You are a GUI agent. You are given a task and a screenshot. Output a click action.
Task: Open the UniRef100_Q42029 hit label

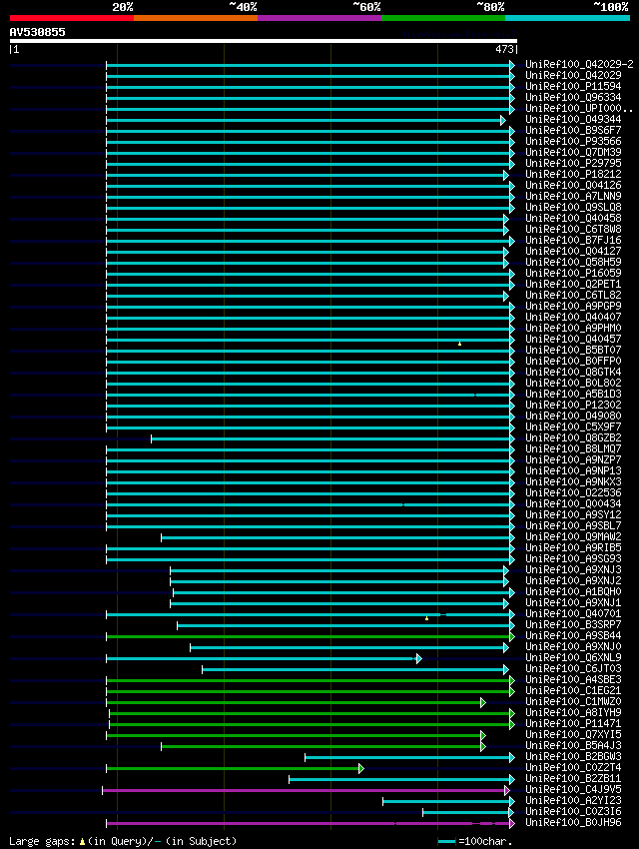coord(573,75)
